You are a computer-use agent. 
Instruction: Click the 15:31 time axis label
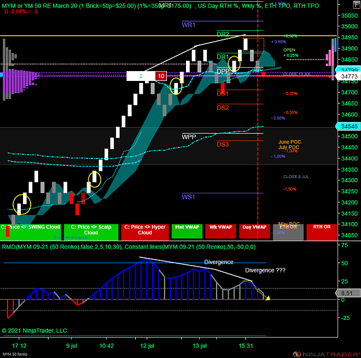[245, 346]
